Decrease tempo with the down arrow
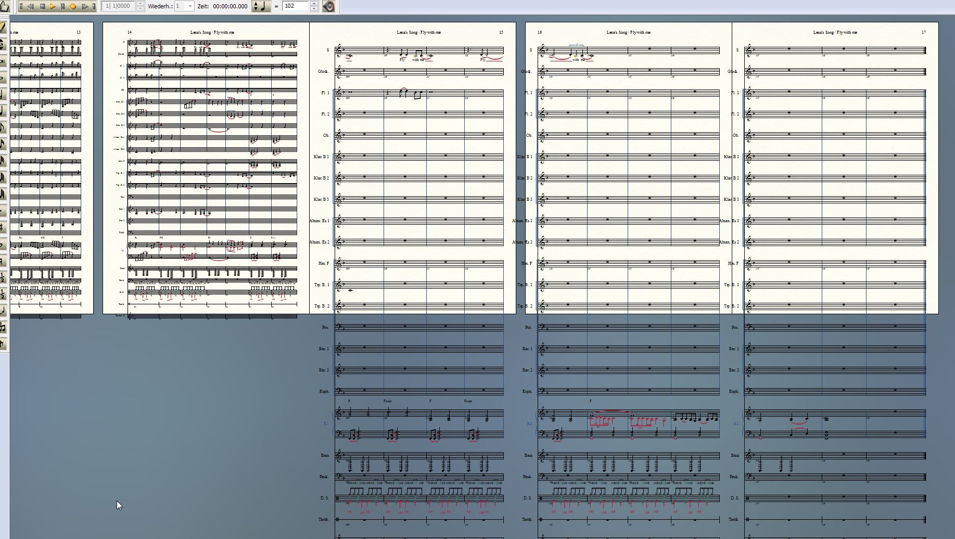The image size is (955, 539). 314,9
